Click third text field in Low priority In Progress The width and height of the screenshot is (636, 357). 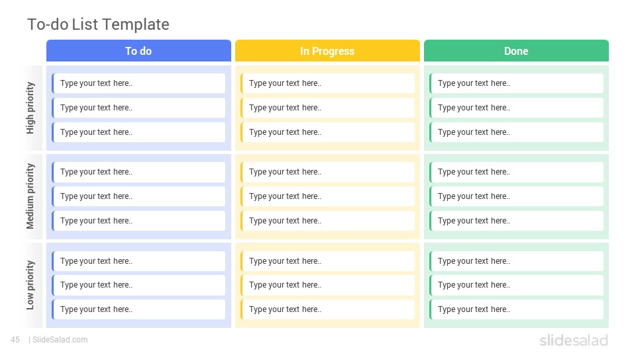(328, 309)
